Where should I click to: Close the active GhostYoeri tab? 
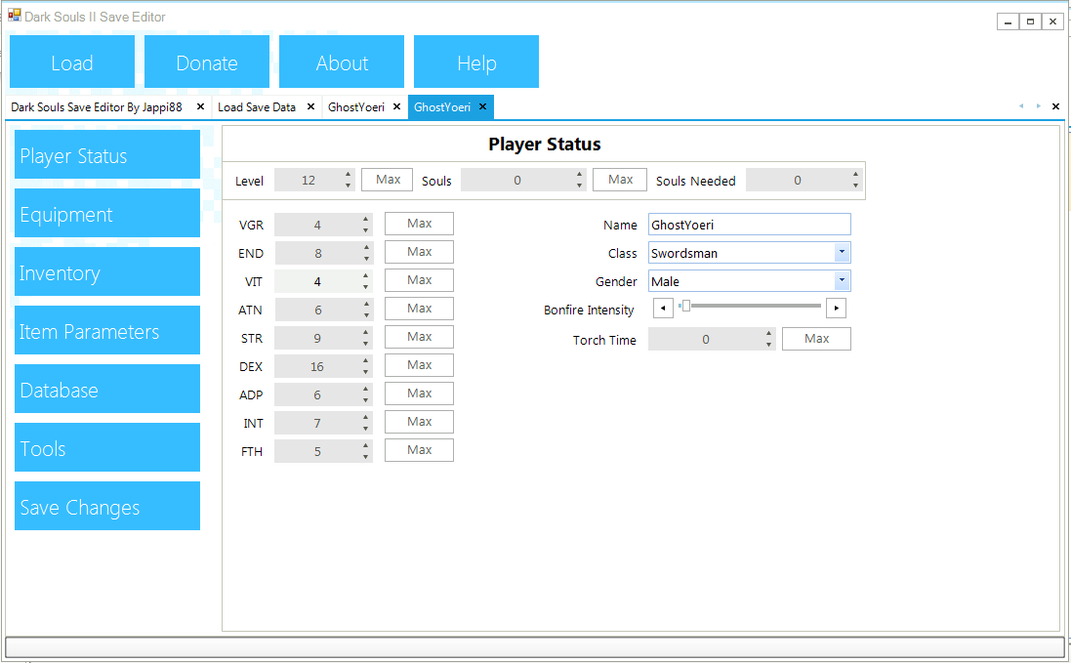pyautogui.click(x=482, y=106)
